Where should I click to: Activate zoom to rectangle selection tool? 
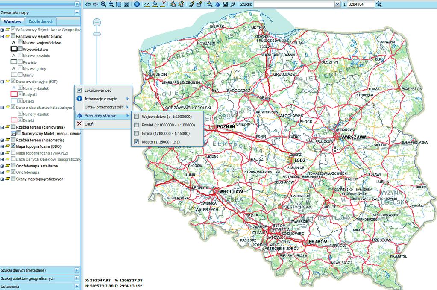[119, 4]
